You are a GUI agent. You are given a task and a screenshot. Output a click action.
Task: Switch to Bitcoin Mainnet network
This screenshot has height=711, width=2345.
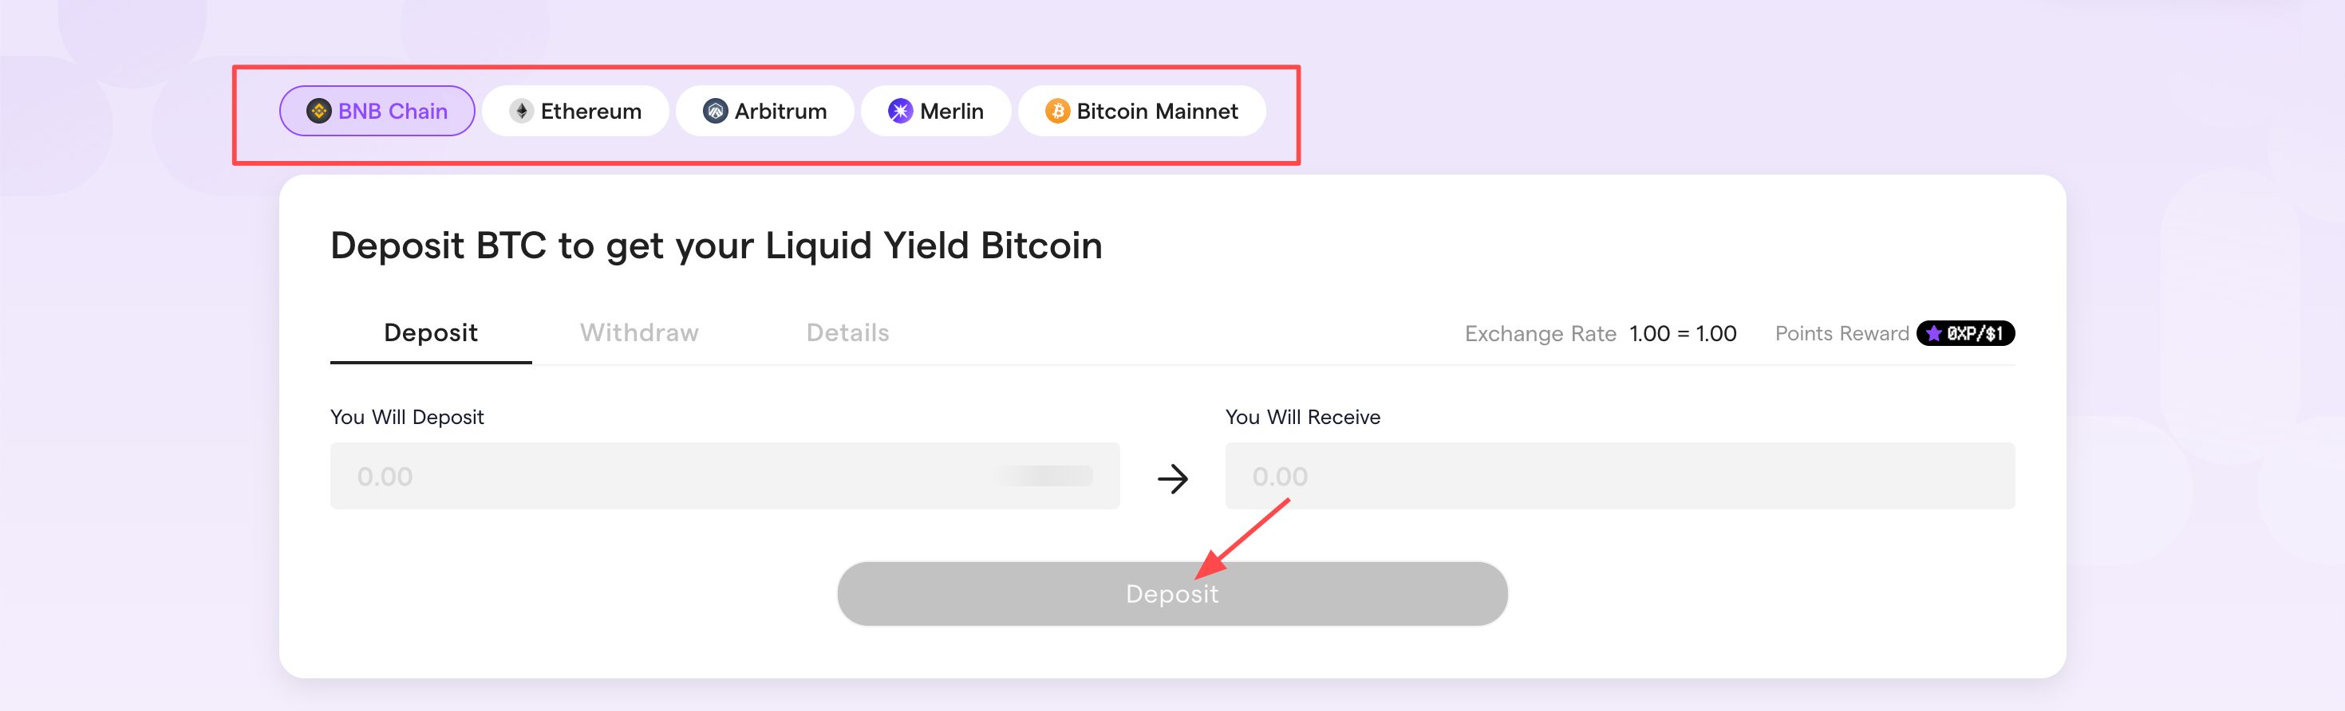(x=1142, y=111)
